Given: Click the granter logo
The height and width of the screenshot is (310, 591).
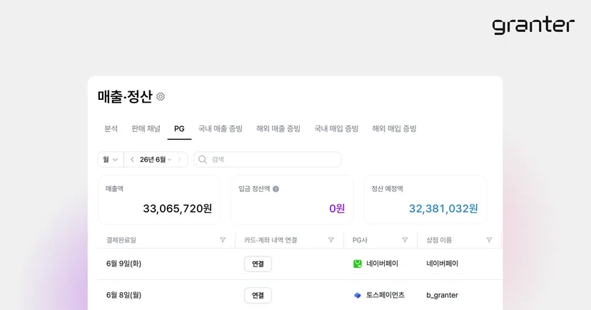Looking at the screenshot, I should coord(533,25).
